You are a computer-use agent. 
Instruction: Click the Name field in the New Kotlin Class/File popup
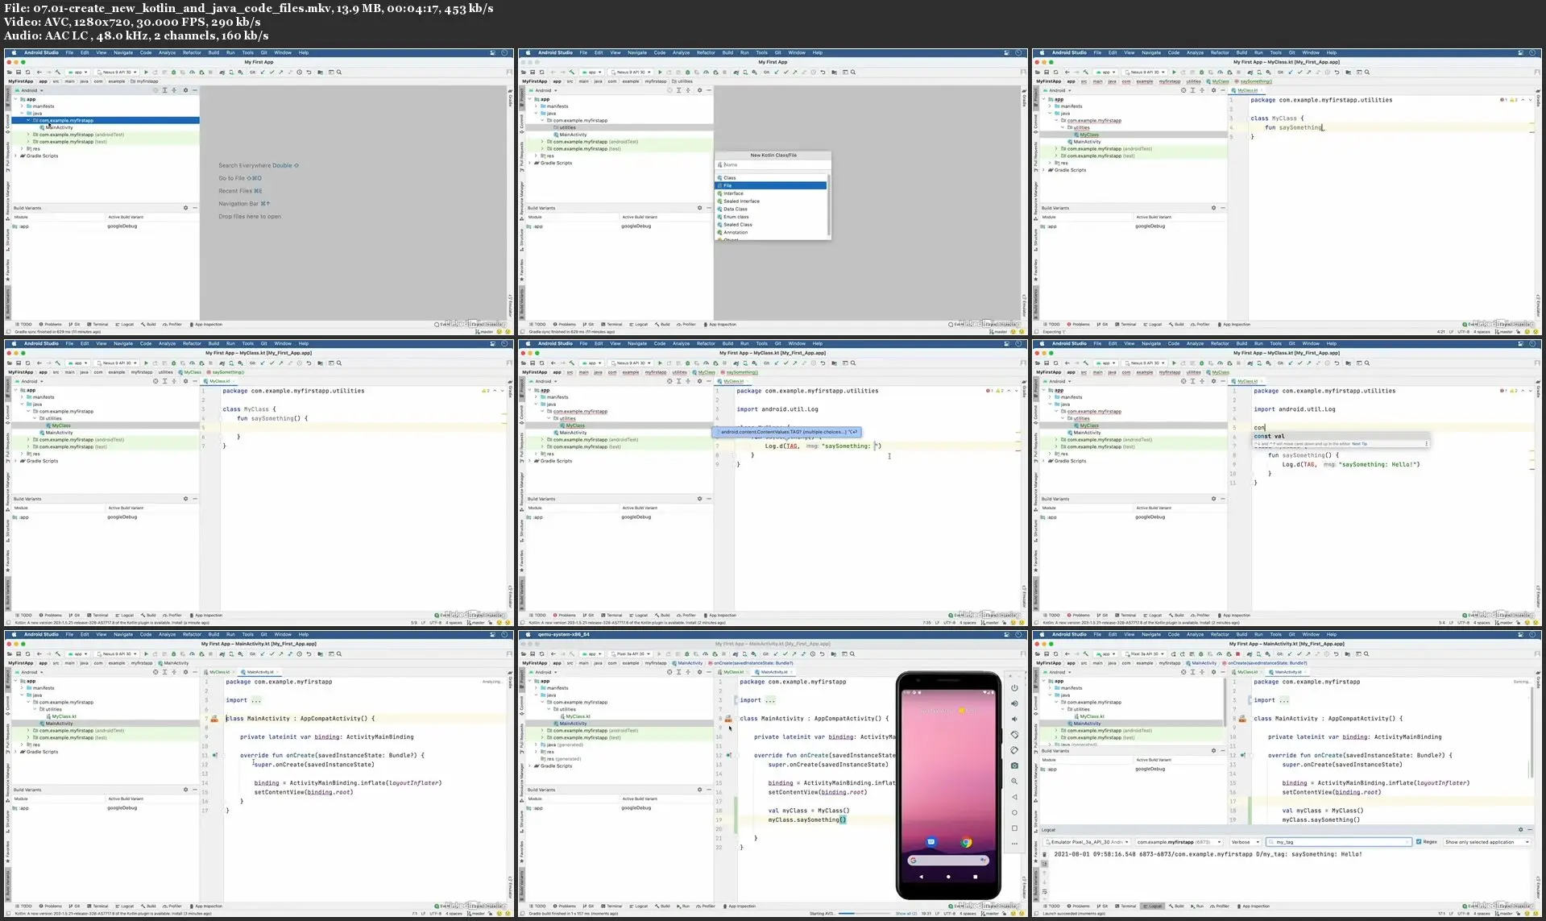point(773,164)
